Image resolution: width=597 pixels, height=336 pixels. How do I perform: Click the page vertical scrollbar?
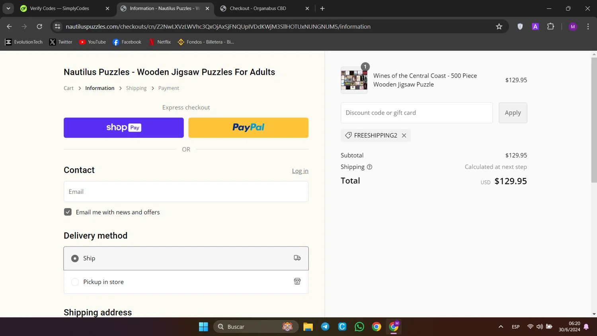(x=594, y=119)
